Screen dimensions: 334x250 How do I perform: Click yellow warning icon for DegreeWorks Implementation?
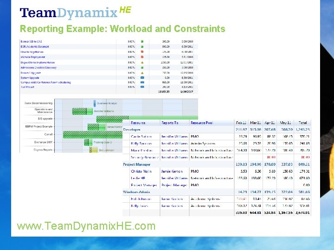pos(142,62)
